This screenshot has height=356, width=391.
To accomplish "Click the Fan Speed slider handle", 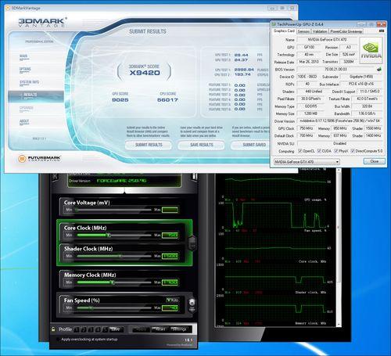I will (91, 308).
